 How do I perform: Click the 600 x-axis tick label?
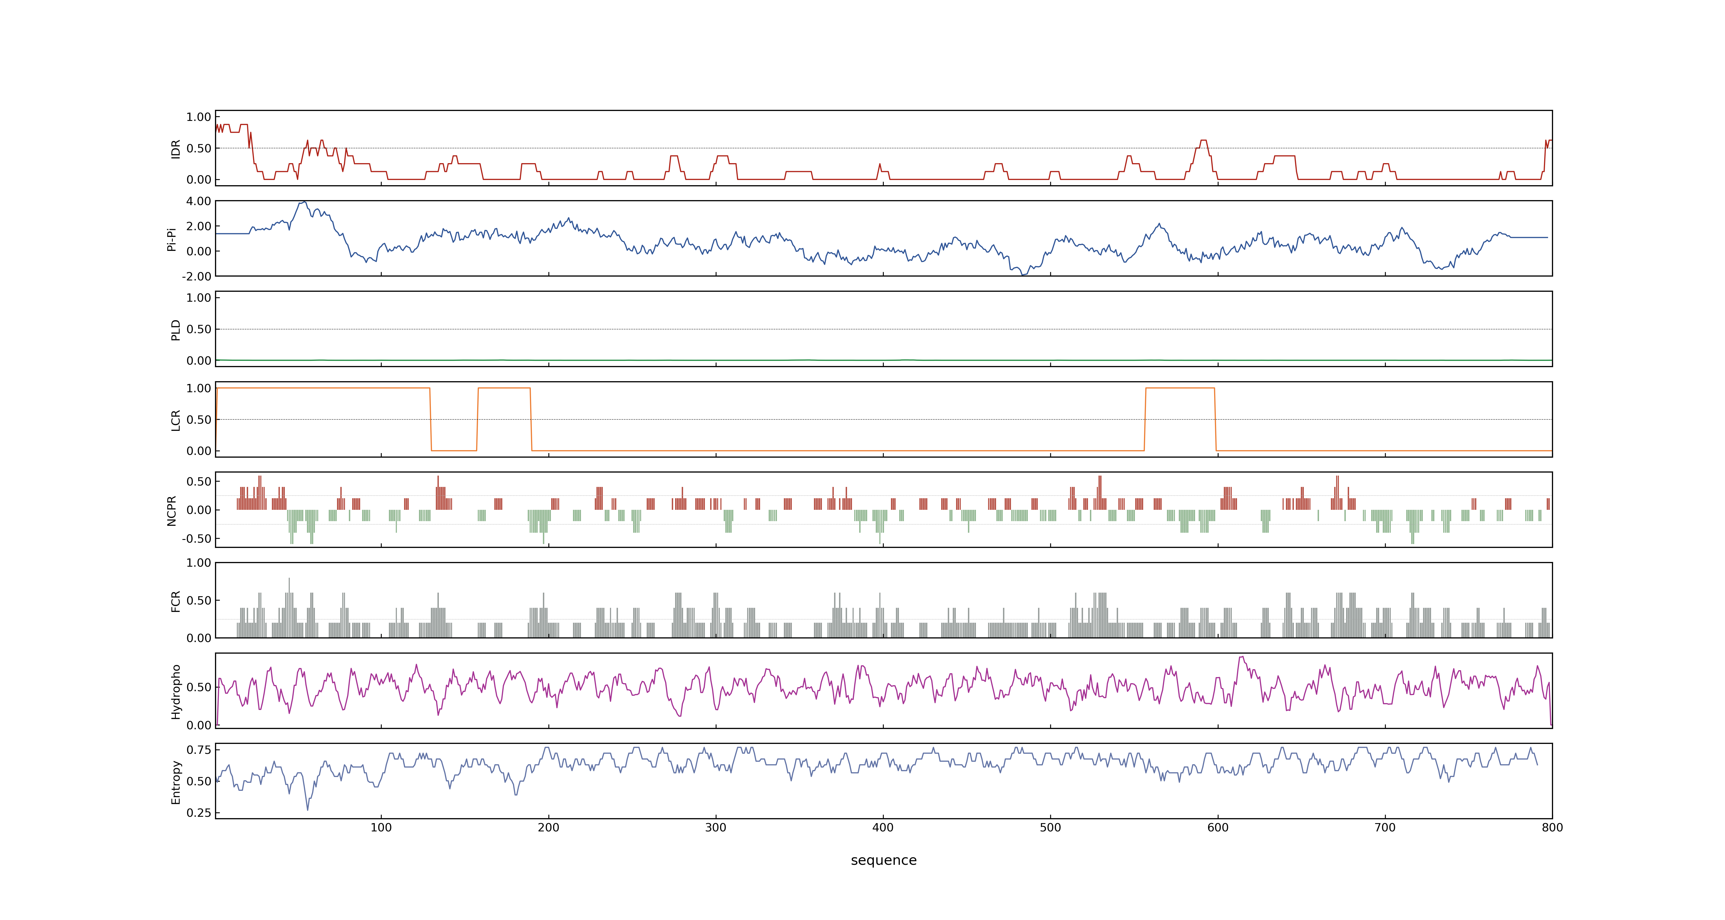click(x=1218, y=828)
